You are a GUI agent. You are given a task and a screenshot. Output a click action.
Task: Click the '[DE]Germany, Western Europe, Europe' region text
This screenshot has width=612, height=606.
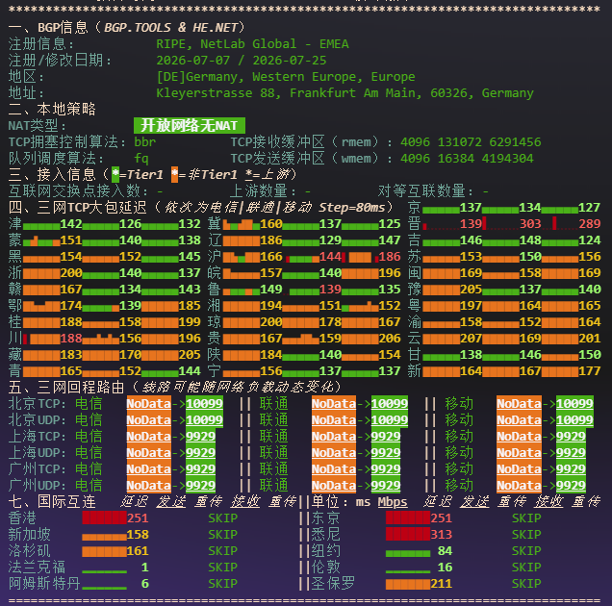coord(286,77)
